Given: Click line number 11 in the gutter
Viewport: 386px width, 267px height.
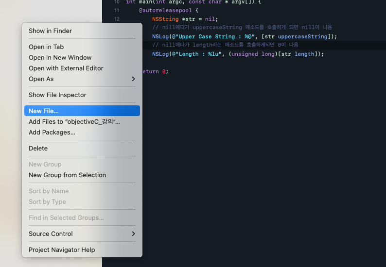Looking at the screenshot, I should 117,10.
